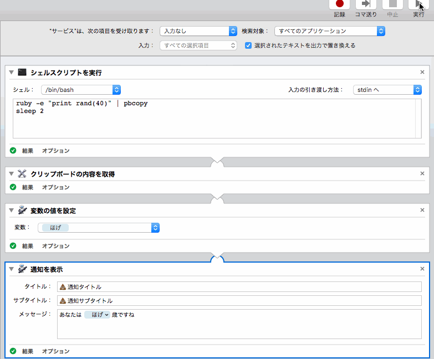Click the クリップボードの内容を取得 action title

(73, 174)
